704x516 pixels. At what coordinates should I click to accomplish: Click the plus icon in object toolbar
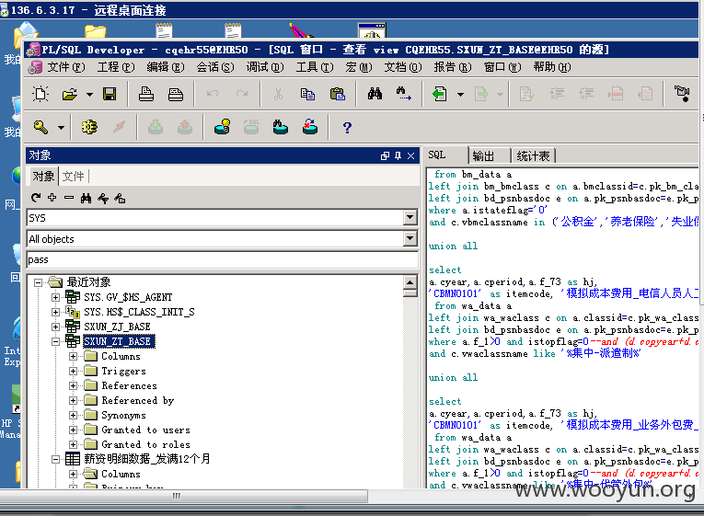click(52, 198)
